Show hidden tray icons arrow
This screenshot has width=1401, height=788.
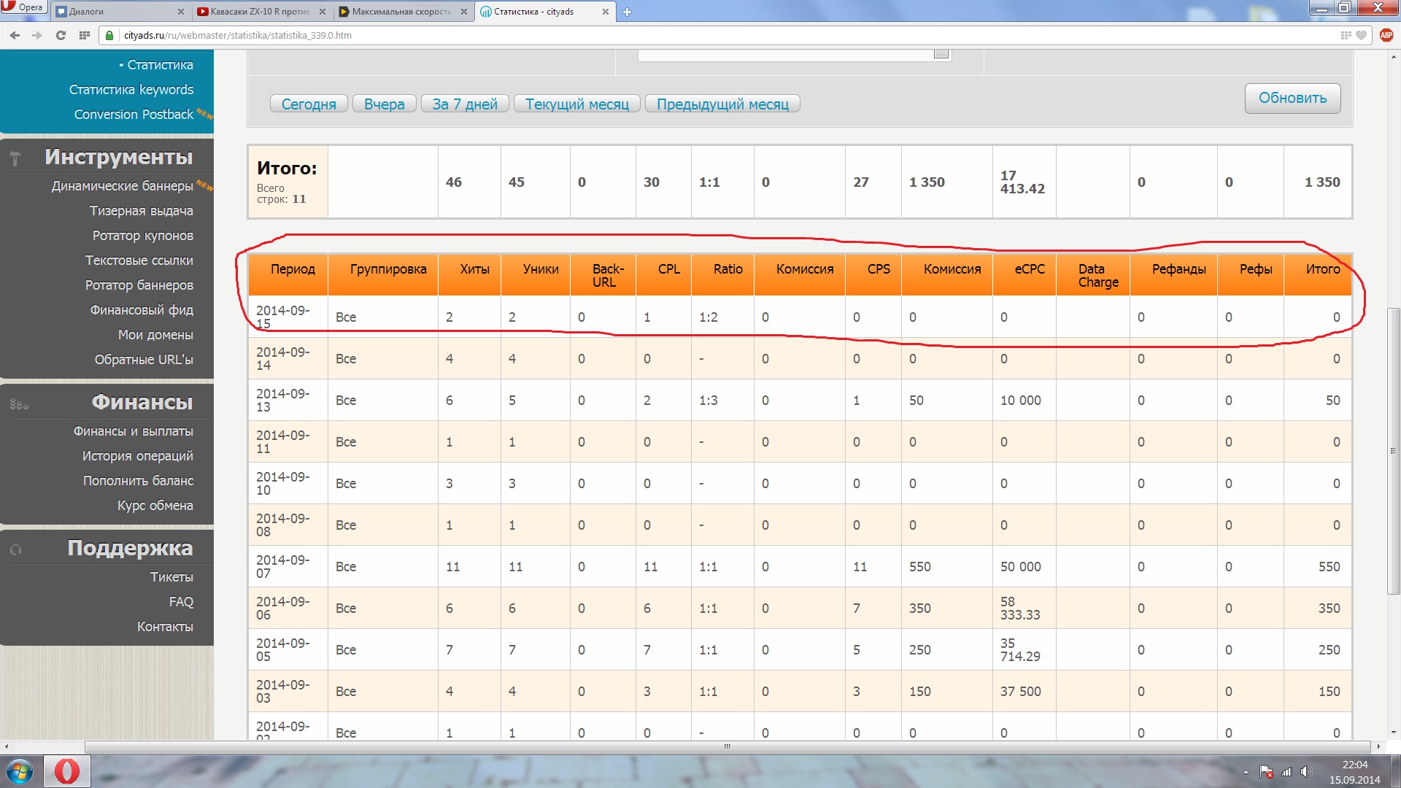1246,771
